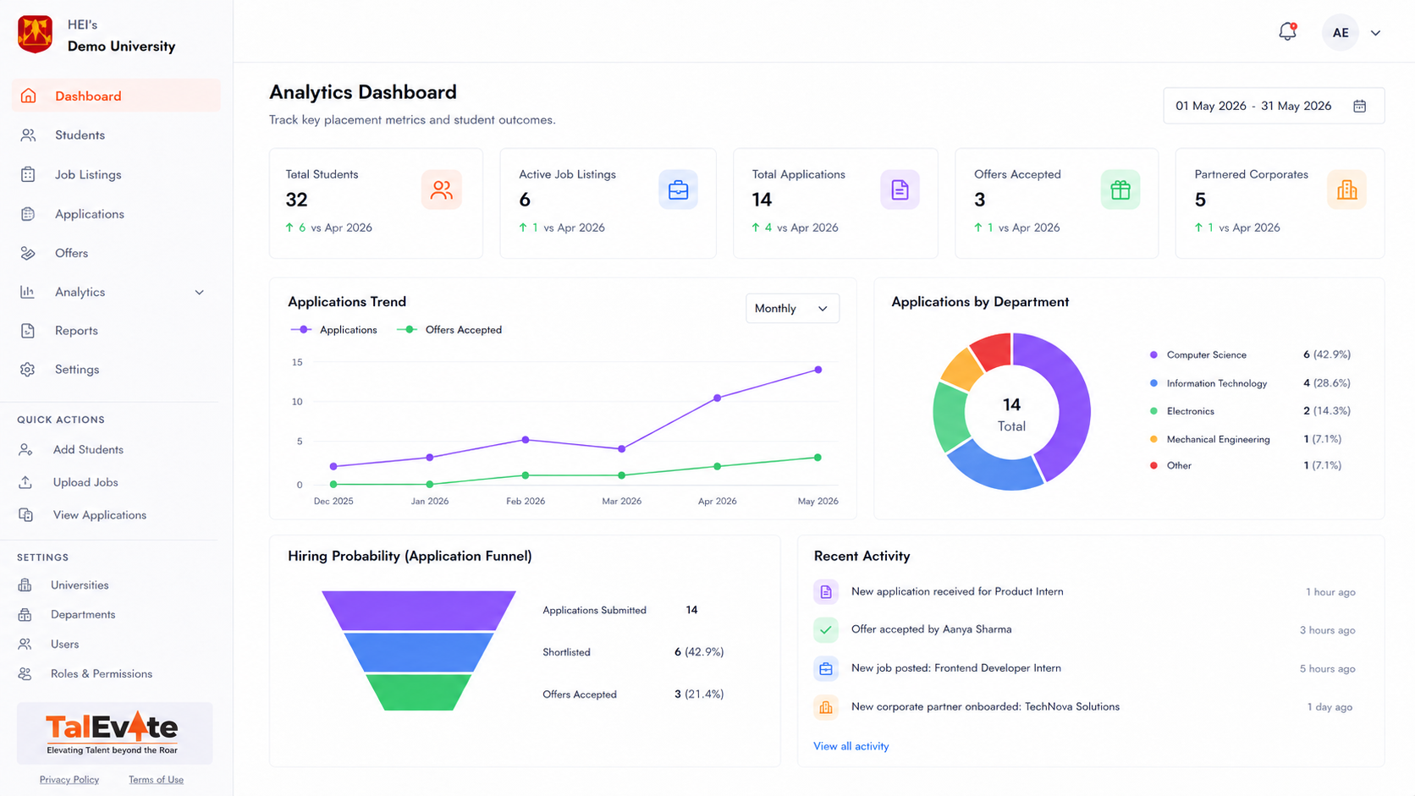Screen dimensions: 1415x796
Task: Click the May 2026 Applications data point
Action: click(x=818, y=370)
